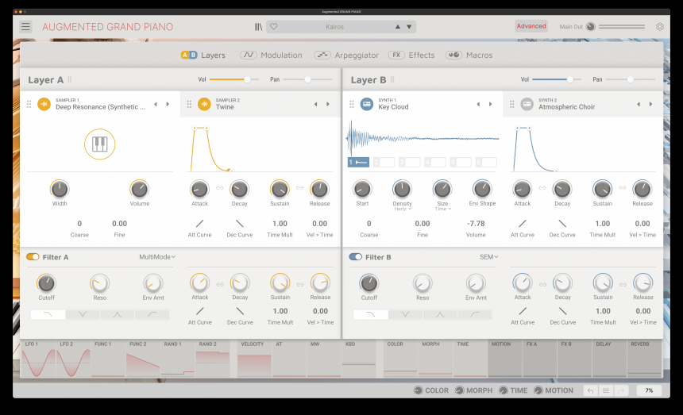Select LFO 1 modulation source
Screen dimensions: 683x415
click(38, 359)
